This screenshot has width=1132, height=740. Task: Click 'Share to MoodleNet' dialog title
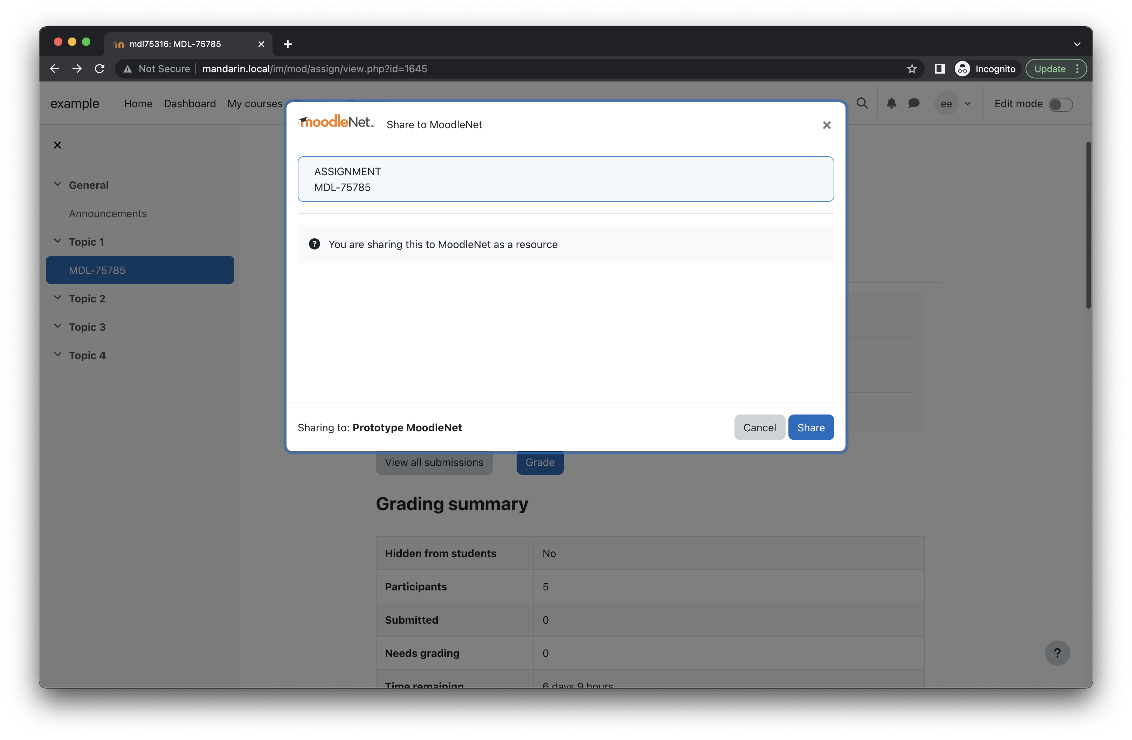click(x=434, y=125)
